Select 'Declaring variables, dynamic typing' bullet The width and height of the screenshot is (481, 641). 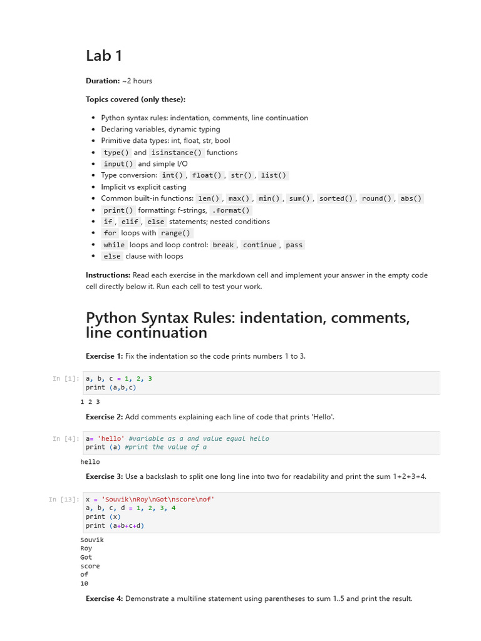[160, 129]
